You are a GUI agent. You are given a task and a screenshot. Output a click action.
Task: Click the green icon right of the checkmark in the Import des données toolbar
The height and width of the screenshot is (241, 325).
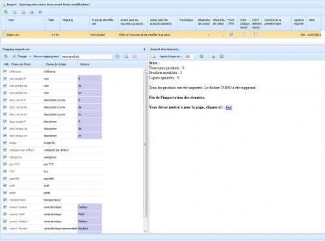click(213, 57)
